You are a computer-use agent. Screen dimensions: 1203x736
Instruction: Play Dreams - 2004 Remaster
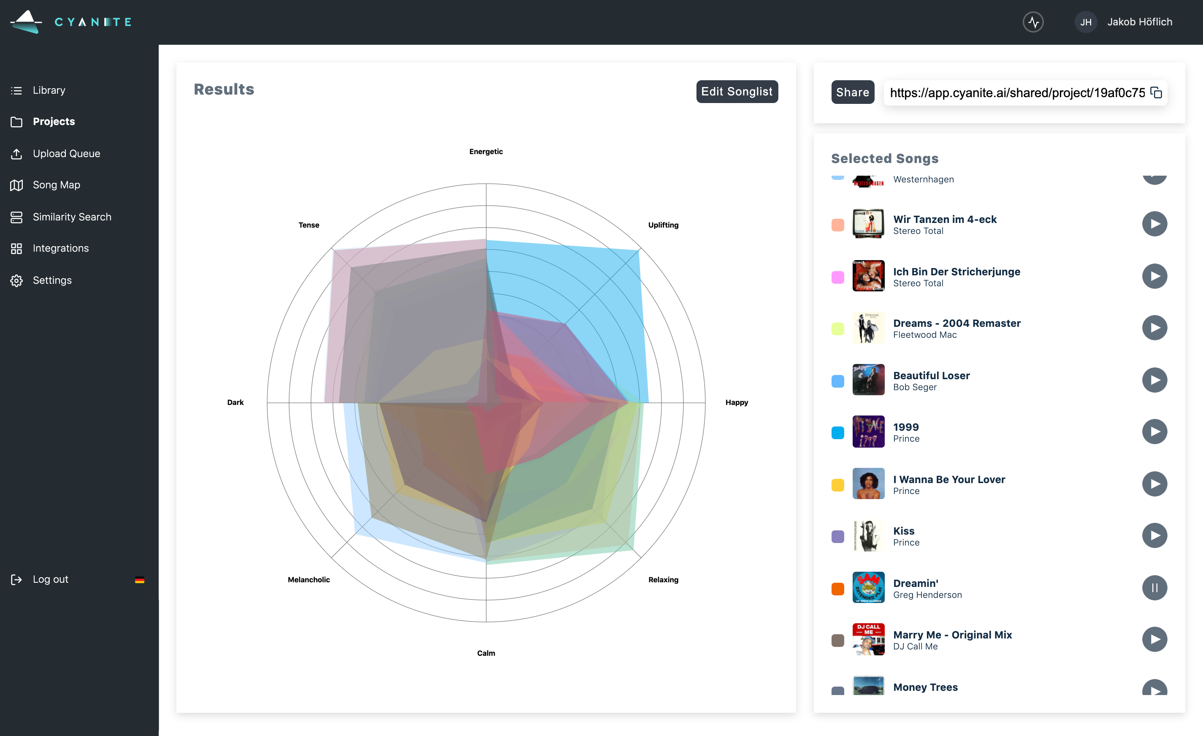1154,328
